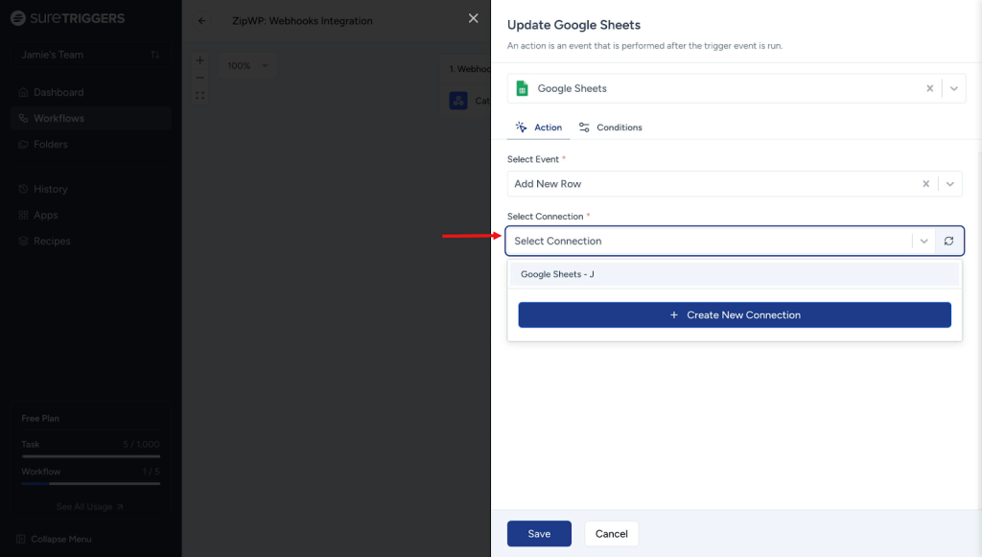This screenshot has width=982, height=557.
Task: Click the fit-to-screen canvas icon
Action: click(199, 96)
